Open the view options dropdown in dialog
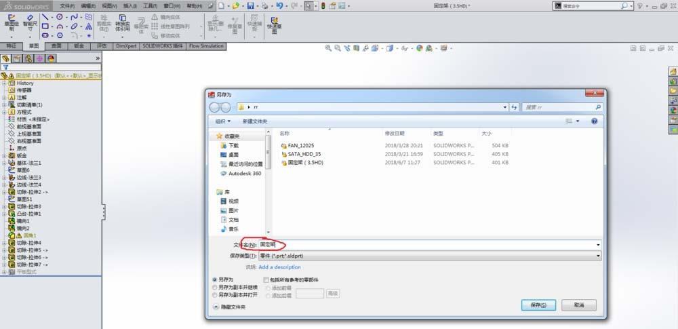 [578, 121]
